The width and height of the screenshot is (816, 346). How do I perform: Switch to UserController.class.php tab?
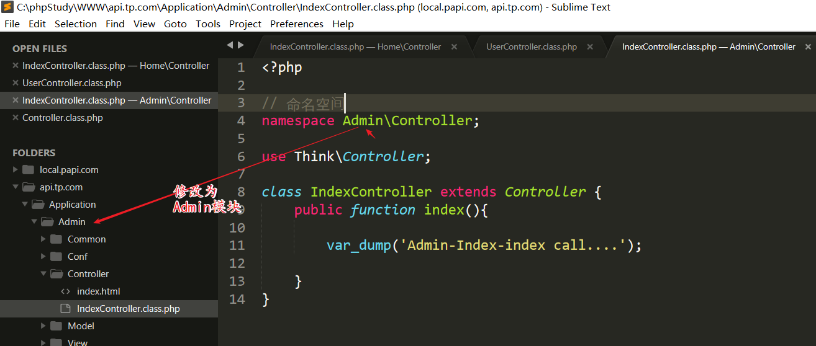pyautogui.click(x=532, y=47)
